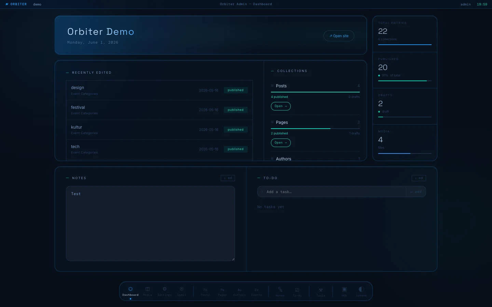Image resolution: width=492 pixels, height=307 pixels.
Task: Toggle the Scheme half-circle dock item
Action: point(361,292)
